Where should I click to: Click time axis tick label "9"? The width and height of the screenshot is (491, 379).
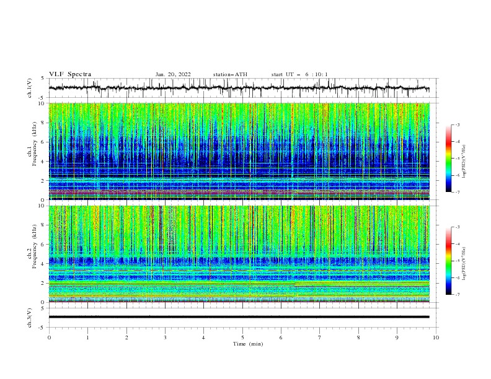(397, 338)
